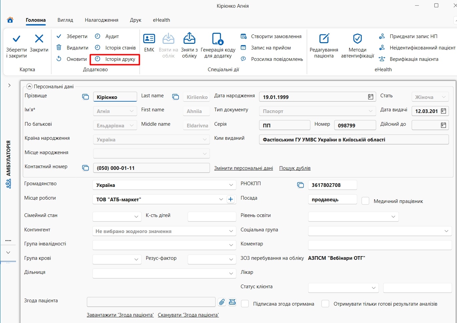Click the down chevron in left sidebar
Image resolution: width=457 pixels, height=323 pixels.
(x=8, y=252)
